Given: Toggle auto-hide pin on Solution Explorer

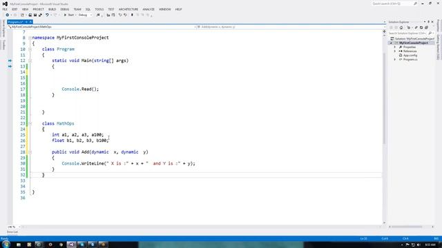Looking at the screenshot, I should coord(429,22).
